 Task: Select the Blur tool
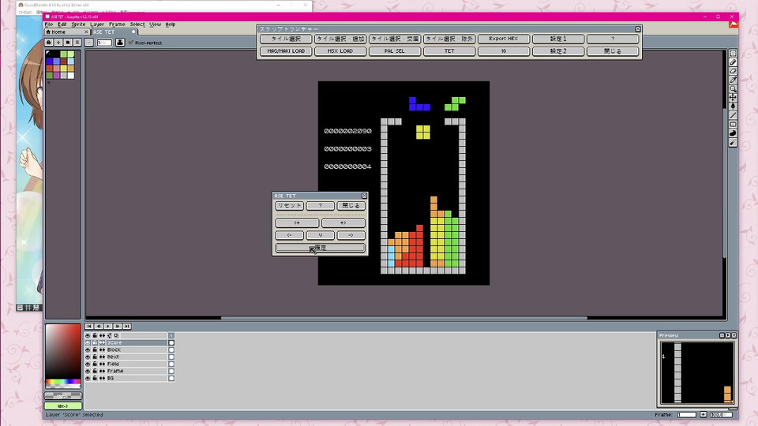pos(733,143)
